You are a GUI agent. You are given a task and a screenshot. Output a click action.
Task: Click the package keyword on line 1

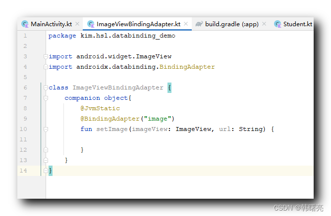tap(62, 36)
